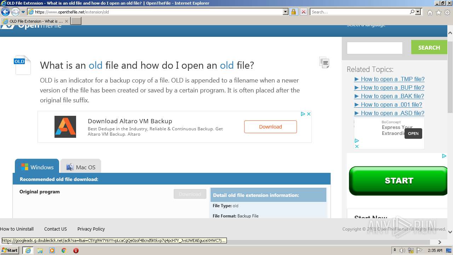Close the Altaro VM Backup ad
This screenshot has height=255, width=453.
point(309,114)
